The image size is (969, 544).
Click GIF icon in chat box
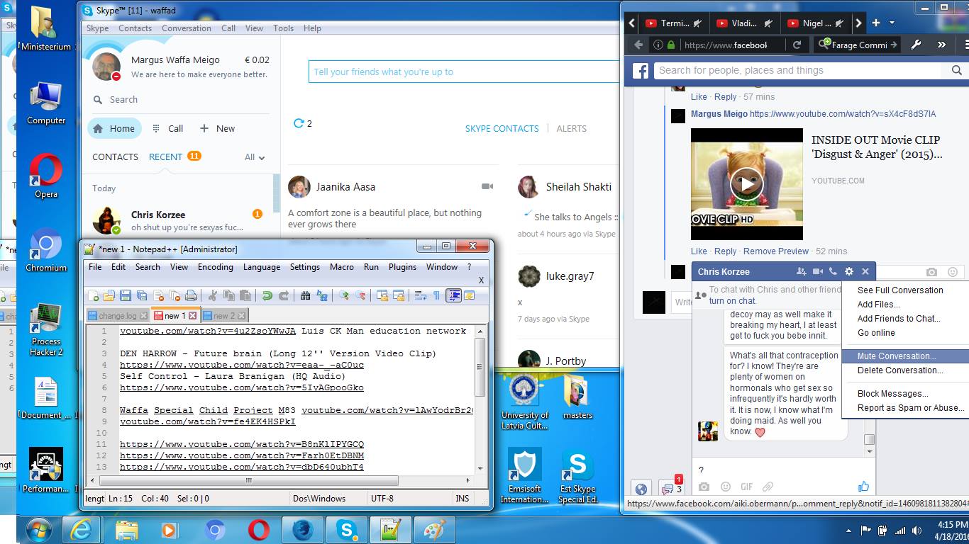746,487
